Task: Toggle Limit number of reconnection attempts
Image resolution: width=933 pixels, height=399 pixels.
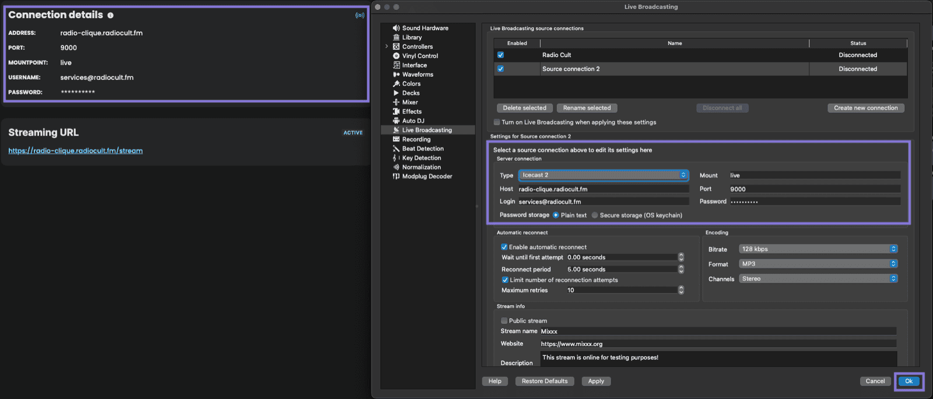Action: point(505,280)
